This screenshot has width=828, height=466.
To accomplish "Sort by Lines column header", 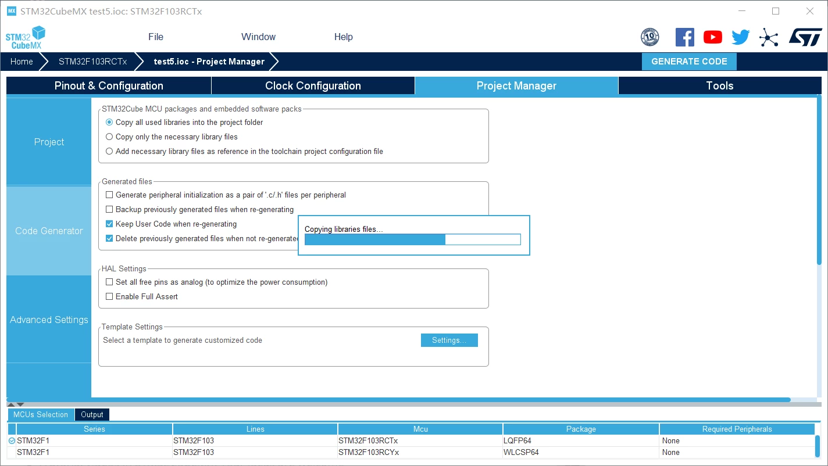I will [255, 429].
